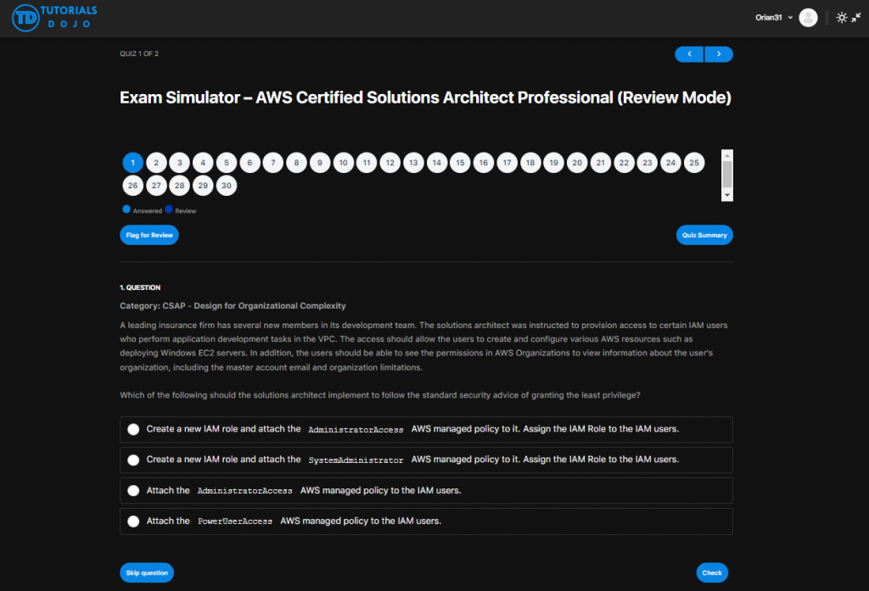Open the user profile avatar
This screenshot has height=591, width=869.
[808, 17]
